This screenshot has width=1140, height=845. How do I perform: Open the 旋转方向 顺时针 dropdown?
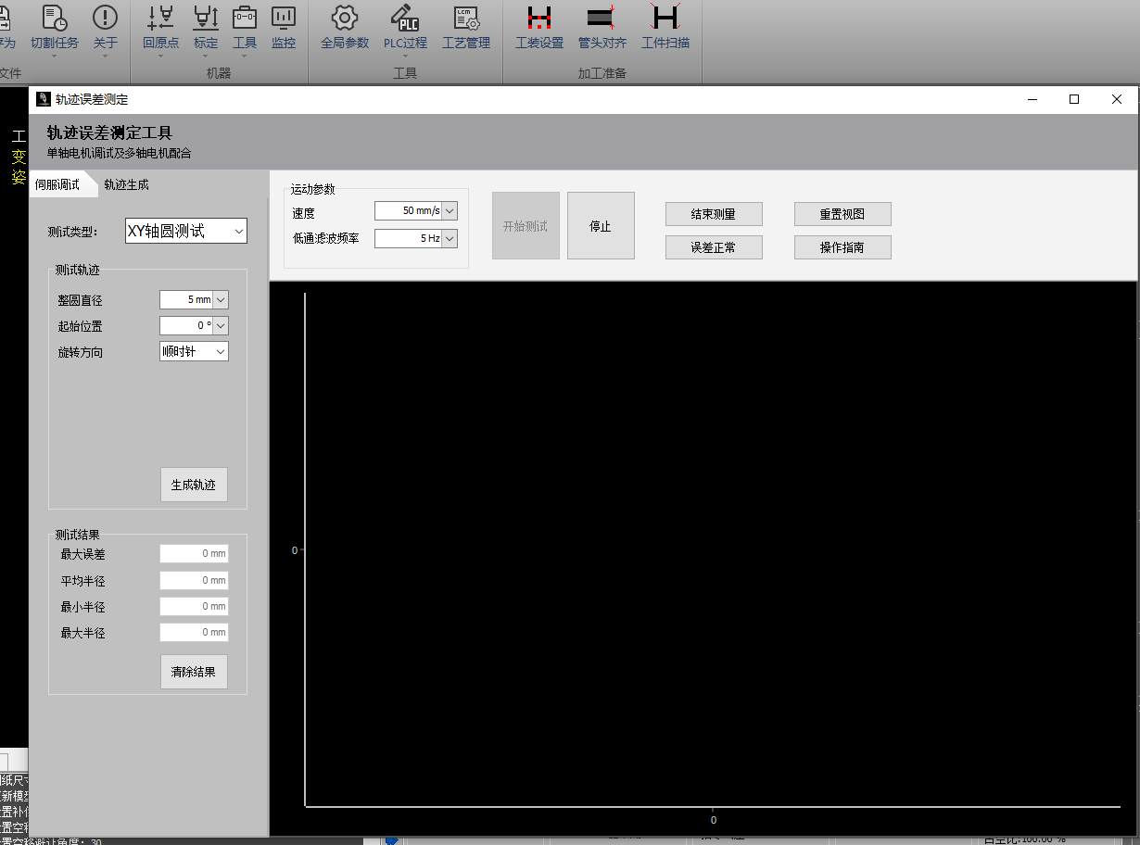click(x=194, y=351)
